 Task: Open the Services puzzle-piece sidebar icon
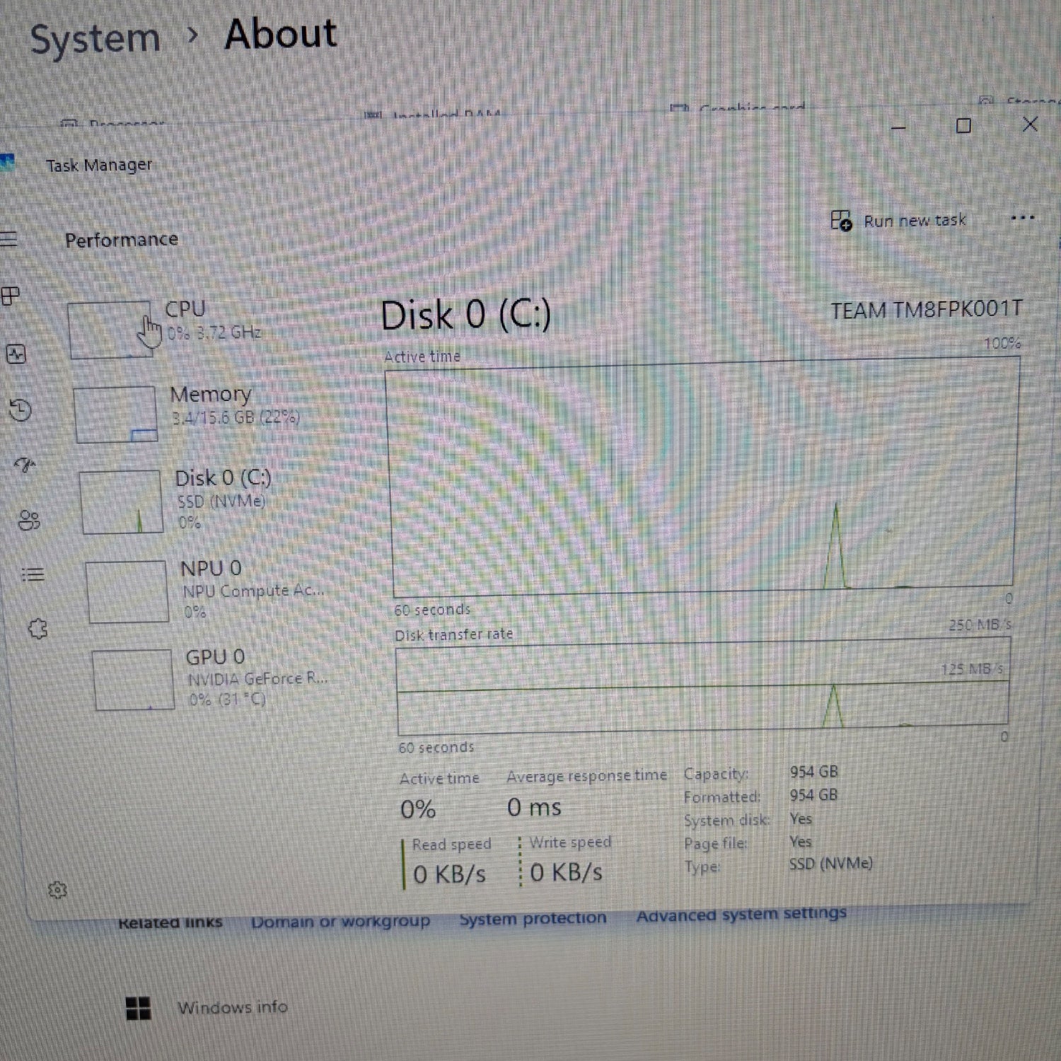tap(38, 628)
